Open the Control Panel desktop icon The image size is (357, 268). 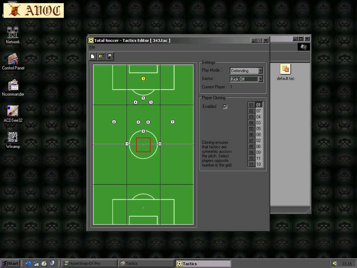pyautogui.click(x=13, y=61)
